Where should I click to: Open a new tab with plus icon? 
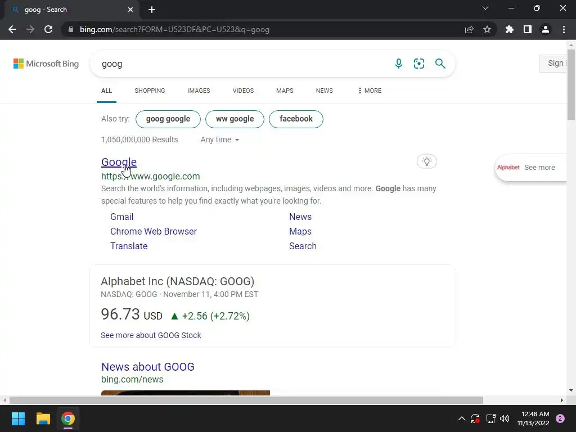click(x=152, y=10)
